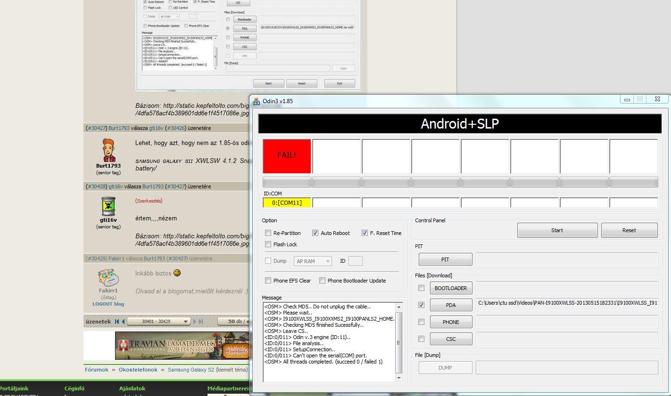The height and width of the screenshot is (396, 671).
Task: Tick the Phone EFS Clear checkbox
Action: tap(268, 281)
